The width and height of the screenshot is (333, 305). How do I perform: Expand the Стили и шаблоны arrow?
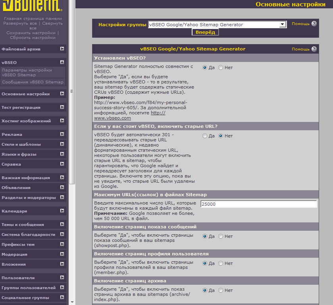pyautogui.click(x=62, y=144)
